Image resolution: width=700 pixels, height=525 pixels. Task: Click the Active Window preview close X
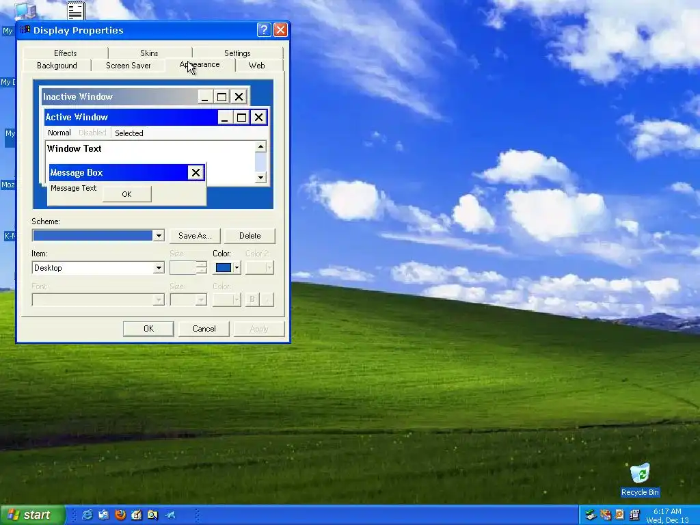[259, 118]
